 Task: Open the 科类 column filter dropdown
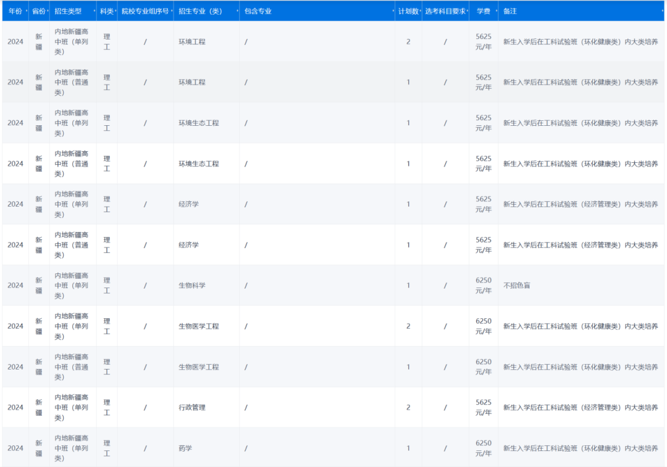[x=115, y=12]
